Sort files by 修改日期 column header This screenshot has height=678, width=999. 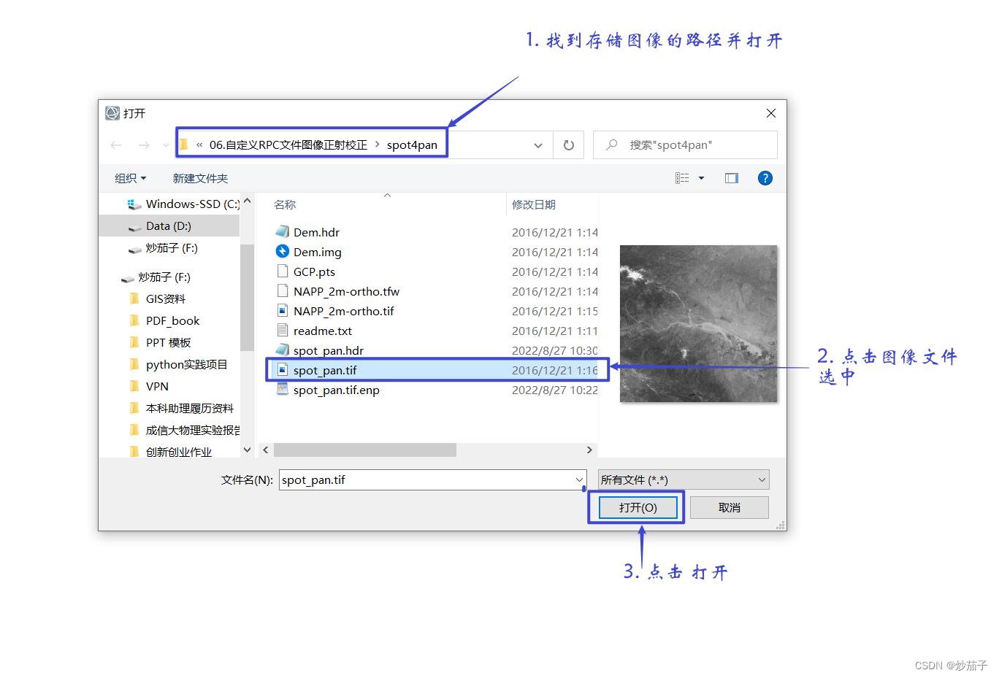534,204
